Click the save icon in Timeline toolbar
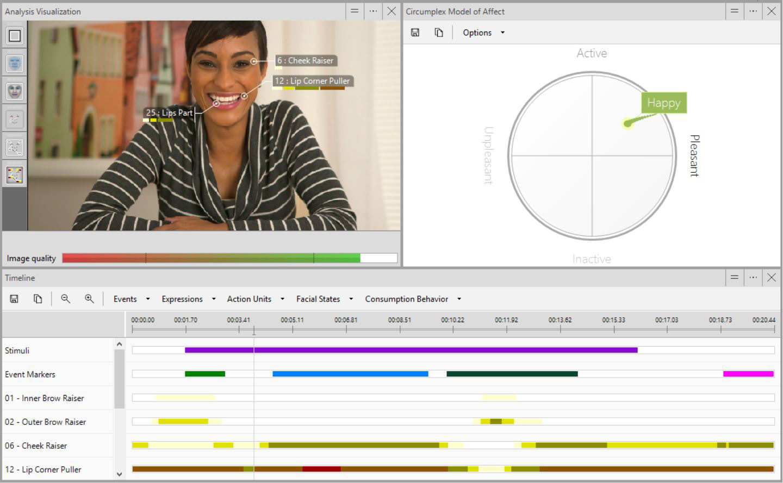This screenshot has height=483, width=783. coord(14,299)
